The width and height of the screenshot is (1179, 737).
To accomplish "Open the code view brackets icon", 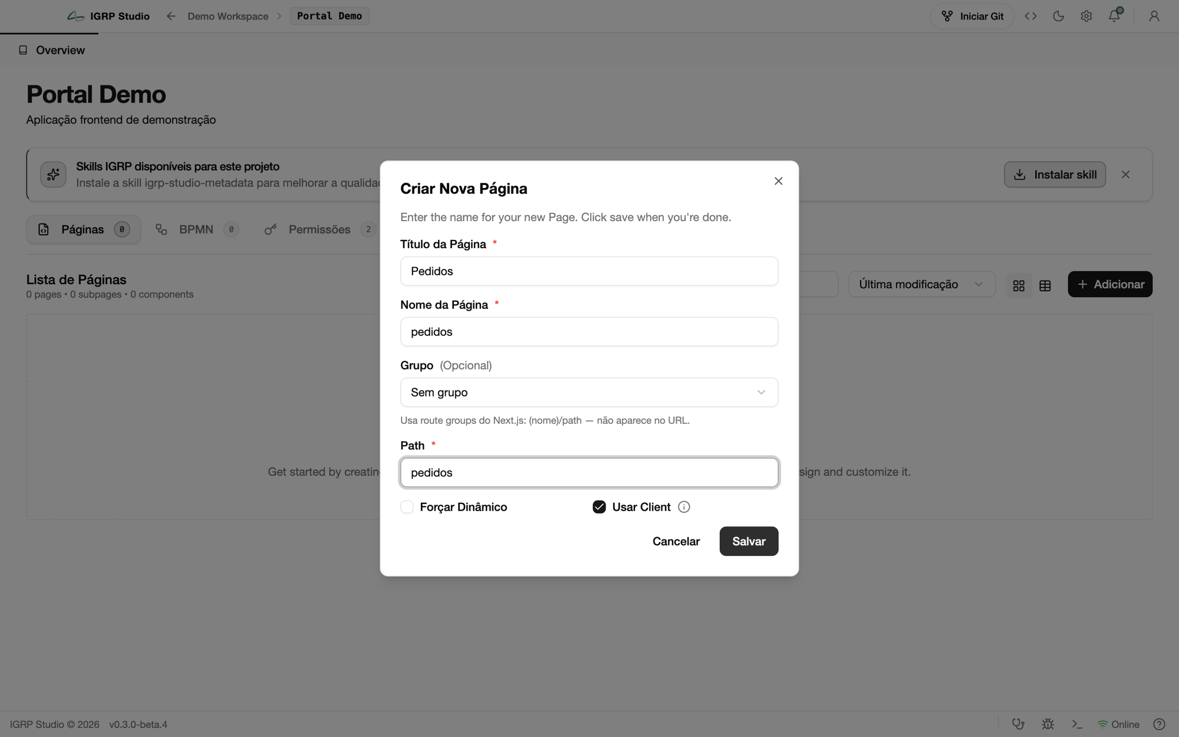I will tap(1030, 16).
